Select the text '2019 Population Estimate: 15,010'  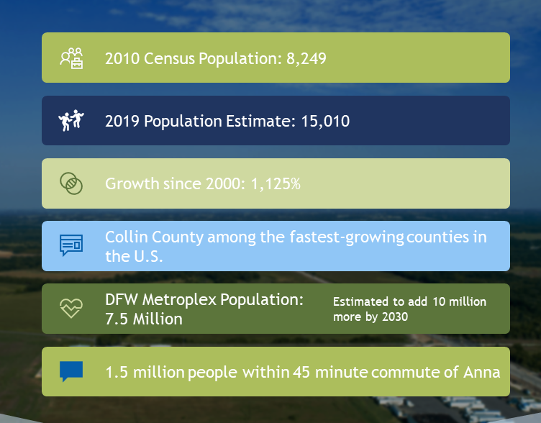tap(227, 121)
